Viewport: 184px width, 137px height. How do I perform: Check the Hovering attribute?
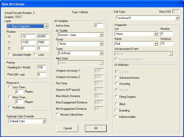tap(116, 84)
